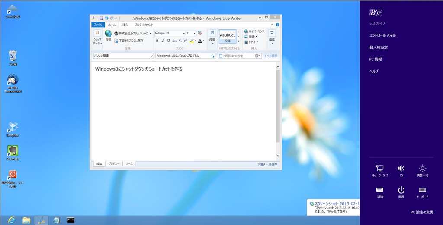
Task: Open the post date calendar picker
Action: point(258,56)
